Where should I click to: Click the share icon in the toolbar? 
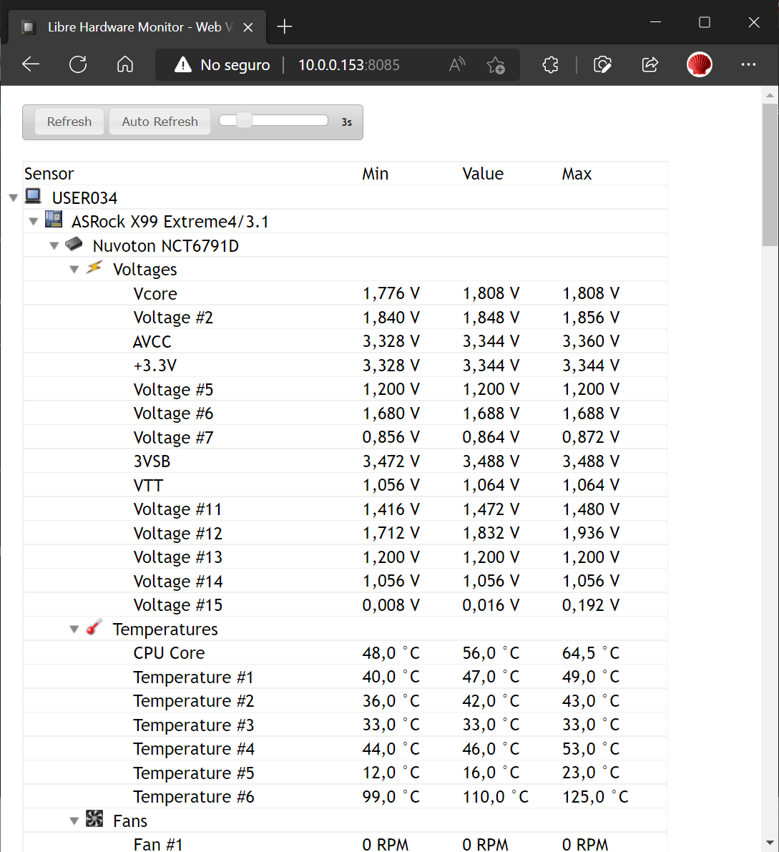650,64
